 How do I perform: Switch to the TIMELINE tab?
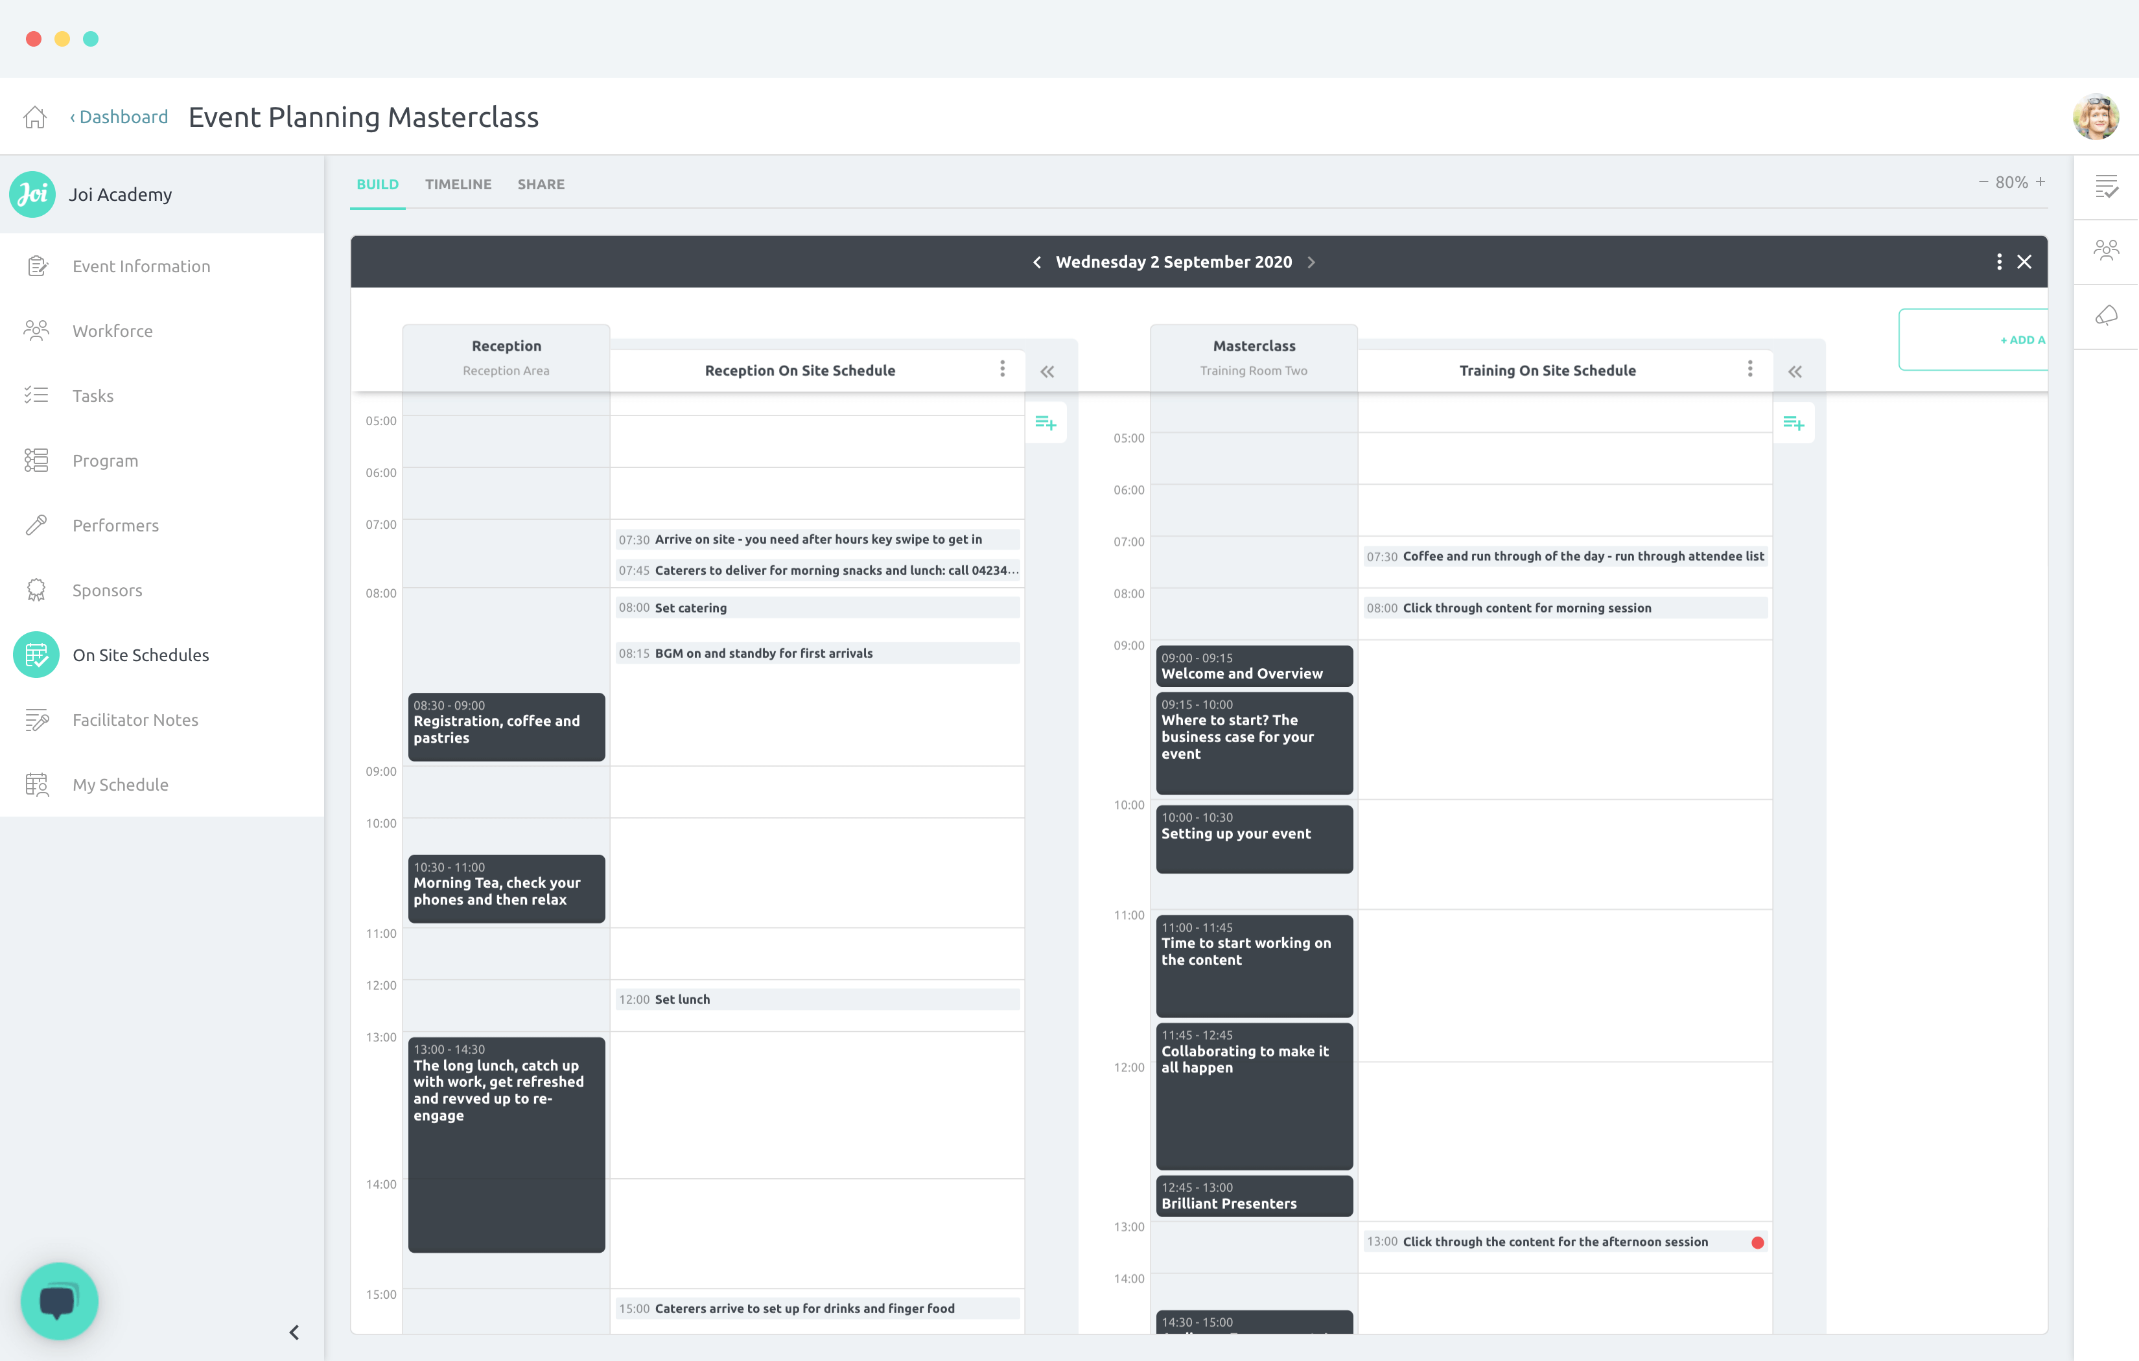click(458, 184)
